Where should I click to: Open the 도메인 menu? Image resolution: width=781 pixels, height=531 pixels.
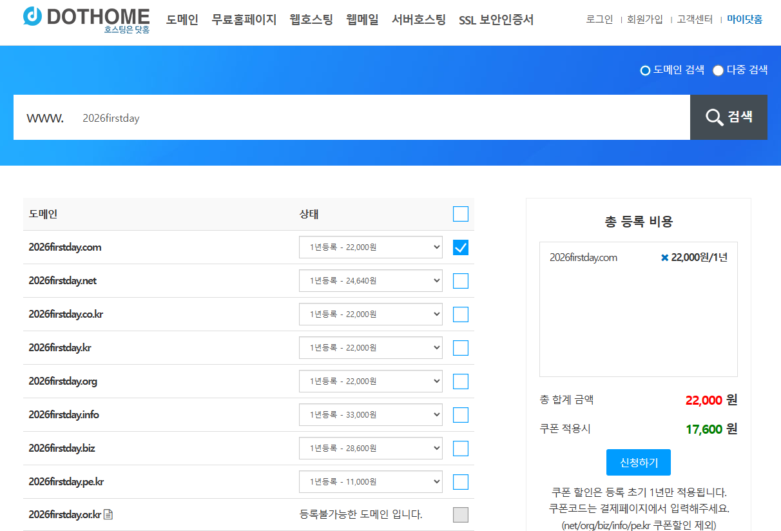click(181, 19)
